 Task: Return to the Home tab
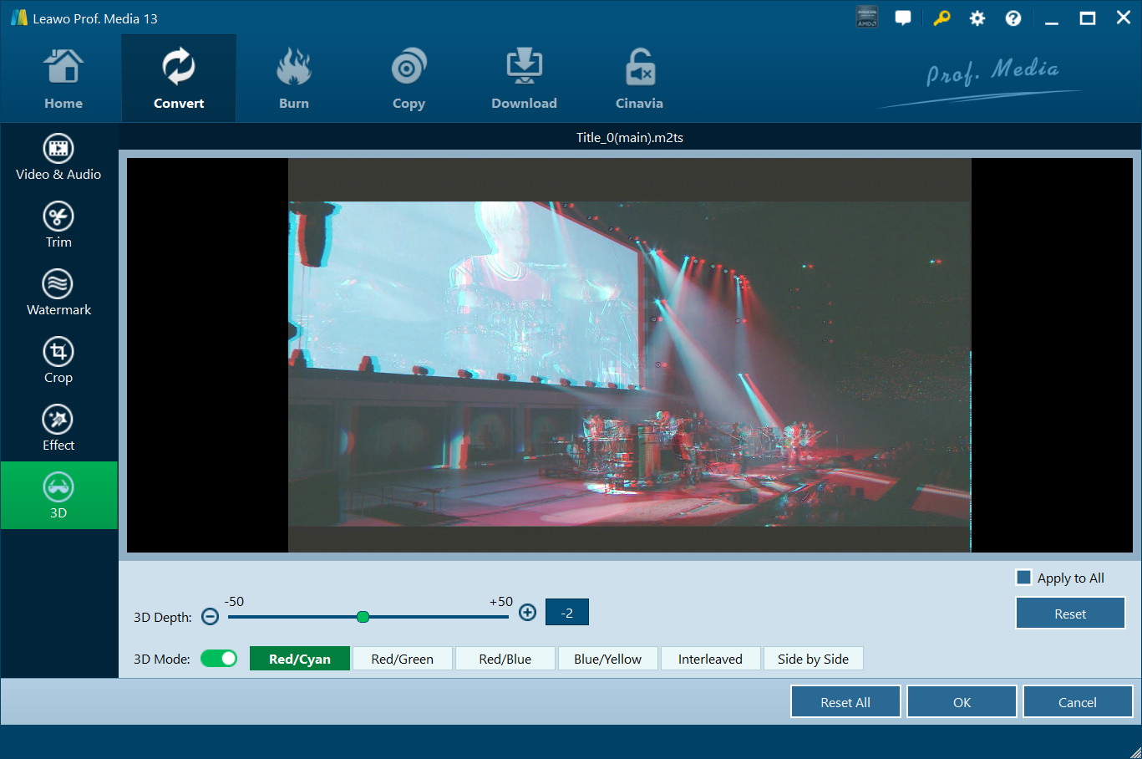[63, 79]
